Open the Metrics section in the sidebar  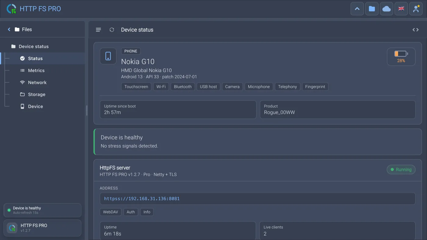pos(43,70)
